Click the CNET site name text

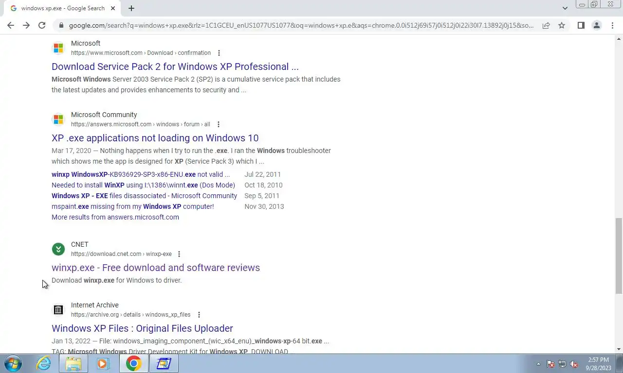(x=80, y=244)
